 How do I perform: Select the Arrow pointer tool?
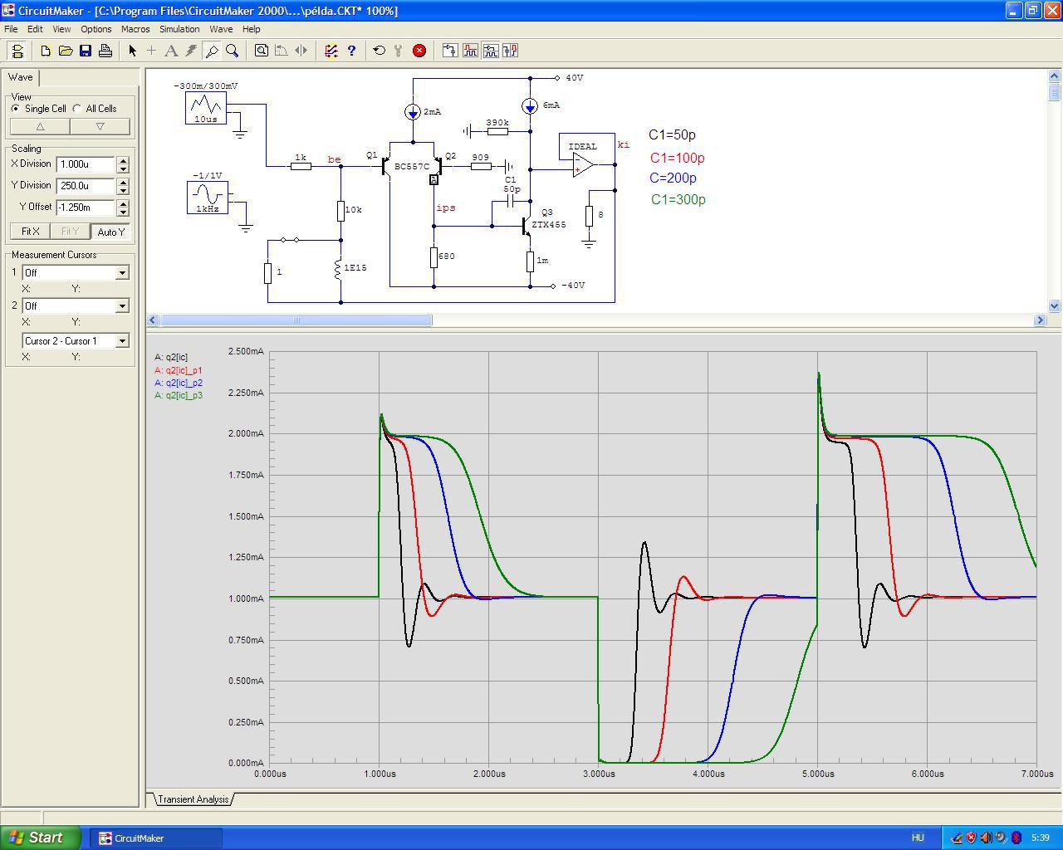click(132, 51)
